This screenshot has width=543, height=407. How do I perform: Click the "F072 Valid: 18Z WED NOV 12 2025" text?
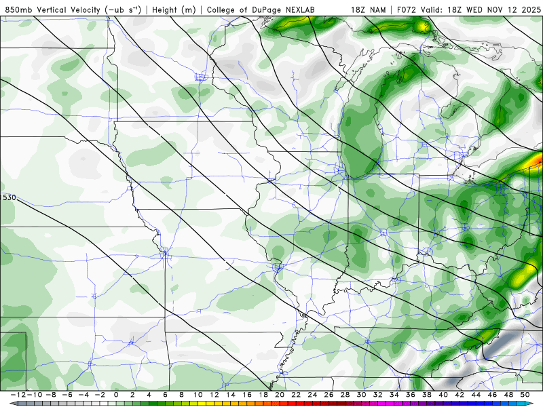click(x=468, y=9)
